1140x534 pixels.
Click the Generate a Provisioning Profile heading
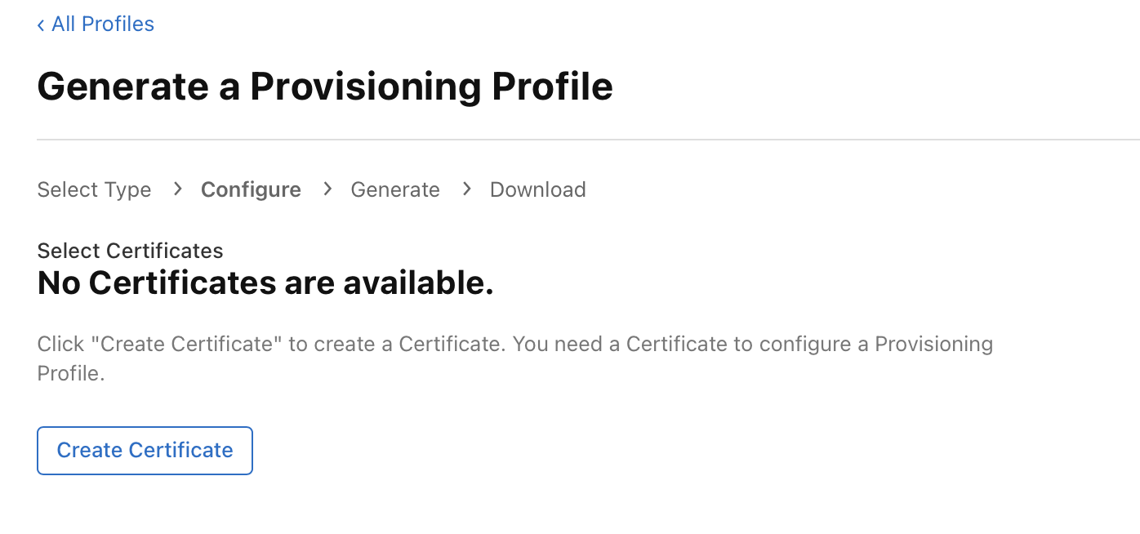(325, 87)
